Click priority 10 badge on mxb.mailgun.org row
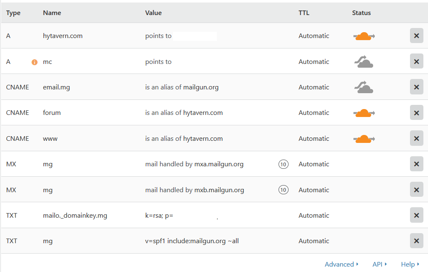The image size is (428, 272). click(x=284, y=190)
